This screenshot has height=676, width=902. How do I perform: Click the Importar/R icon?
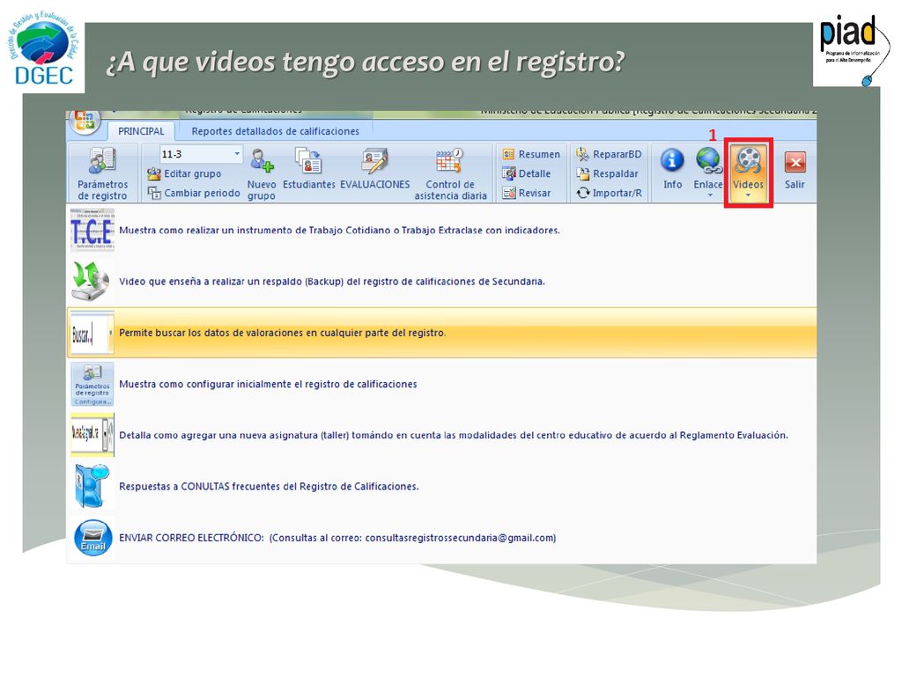(583, 193)
